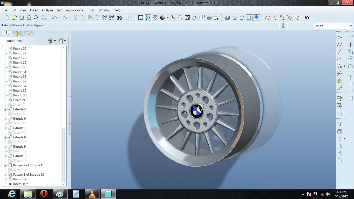354x199 pixels.
Task: Save the model with the floppy disk icon
Action: click(x=22, y=18)
